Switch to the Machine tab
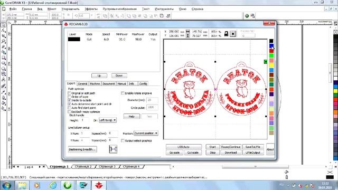This screenshot has width=338, height=190. (x=95, y=83)
